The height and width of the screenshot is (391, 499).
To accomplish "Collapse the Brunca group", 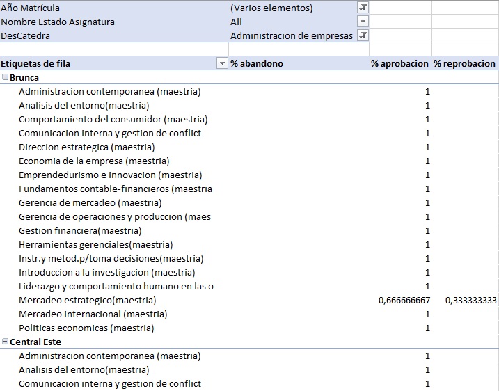I will [6, 77].
